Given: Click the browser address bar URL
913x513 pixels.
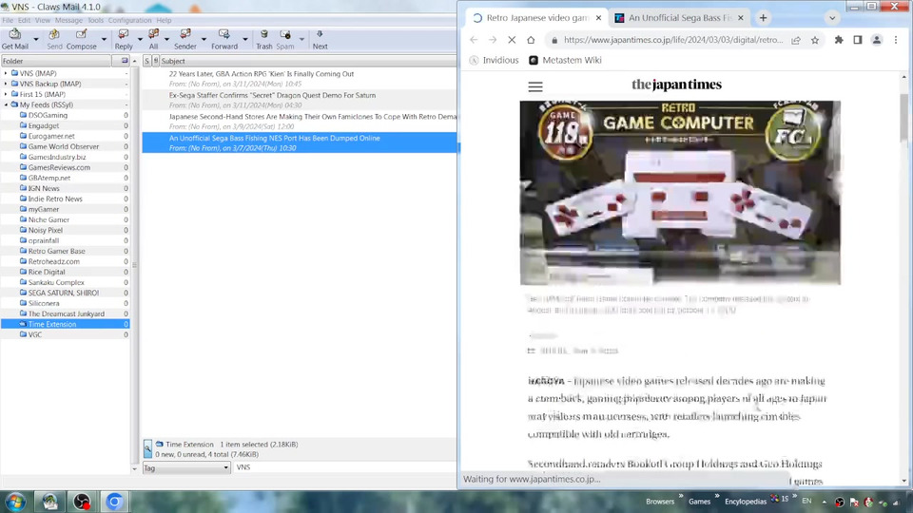Looking at the screenshot, I should pos(673,40).
